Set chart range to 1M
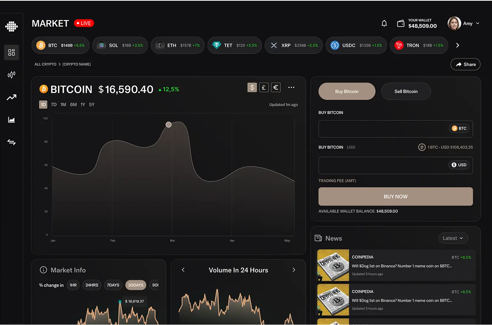Viewport: 492px width, 325px height. point(63,105)
